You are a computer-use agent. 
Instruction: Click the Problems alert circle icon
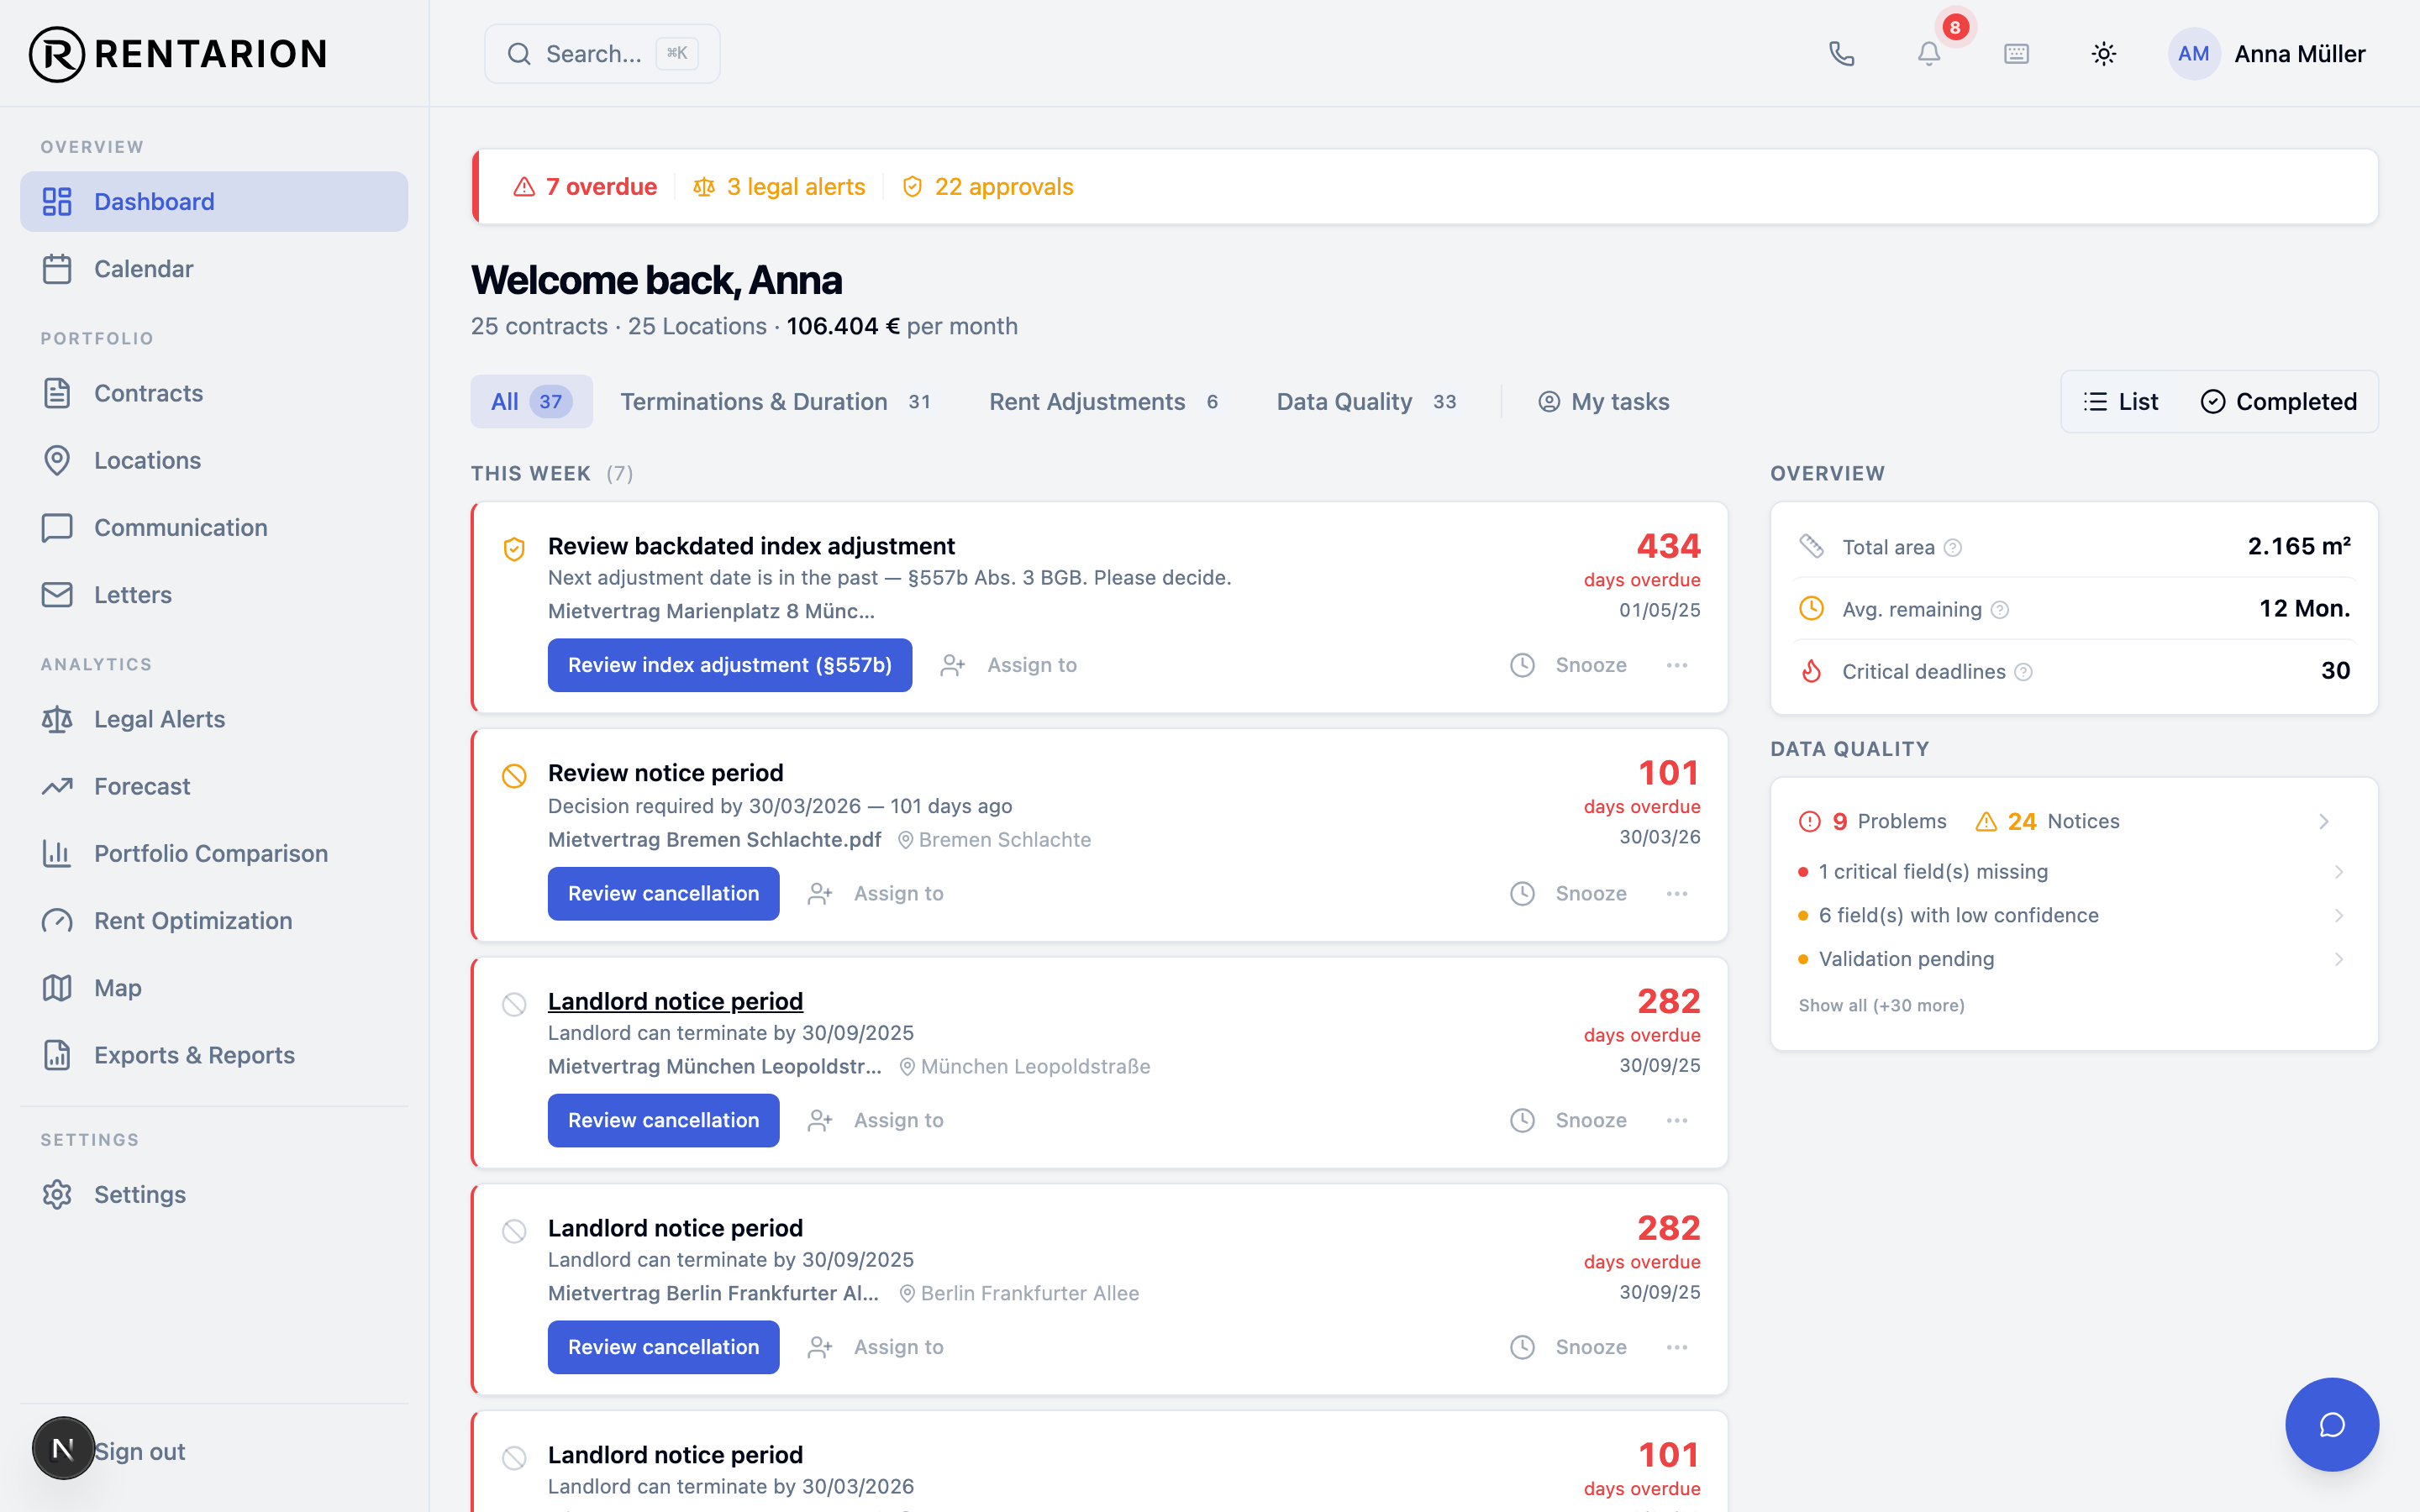tap(1809, 821)
